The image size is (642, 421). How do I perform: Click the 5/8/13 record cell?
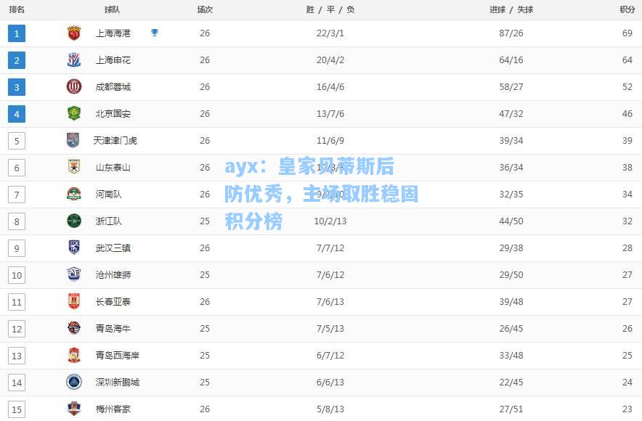(x=330, y=409)
